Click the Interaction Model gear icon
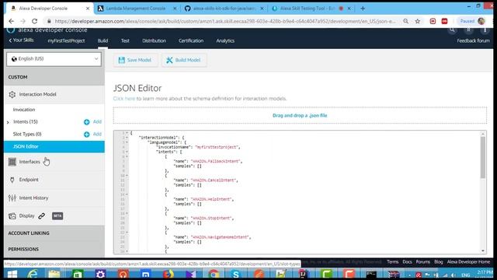The height and width of the screenshot is (280, 497). (x=12, y=94)
